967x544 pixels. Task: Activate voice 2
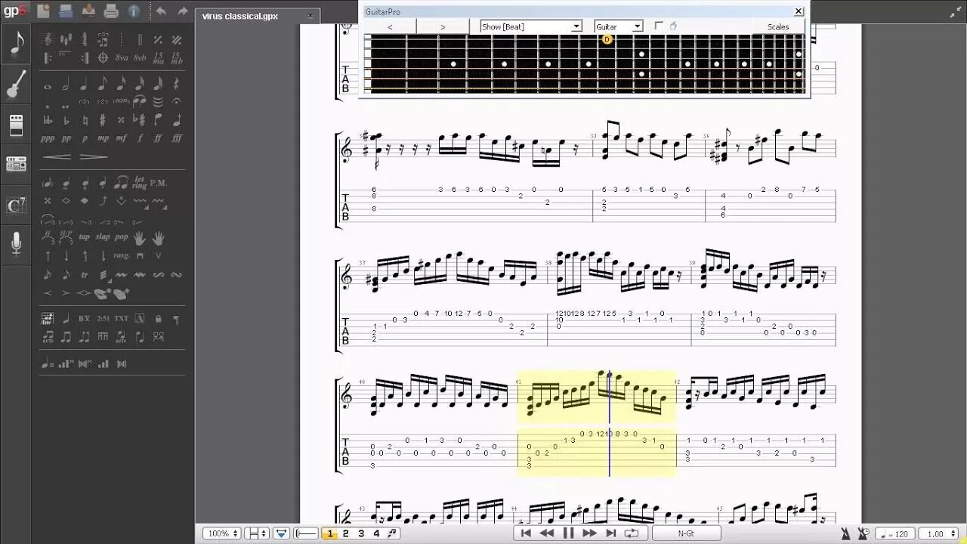346,533
